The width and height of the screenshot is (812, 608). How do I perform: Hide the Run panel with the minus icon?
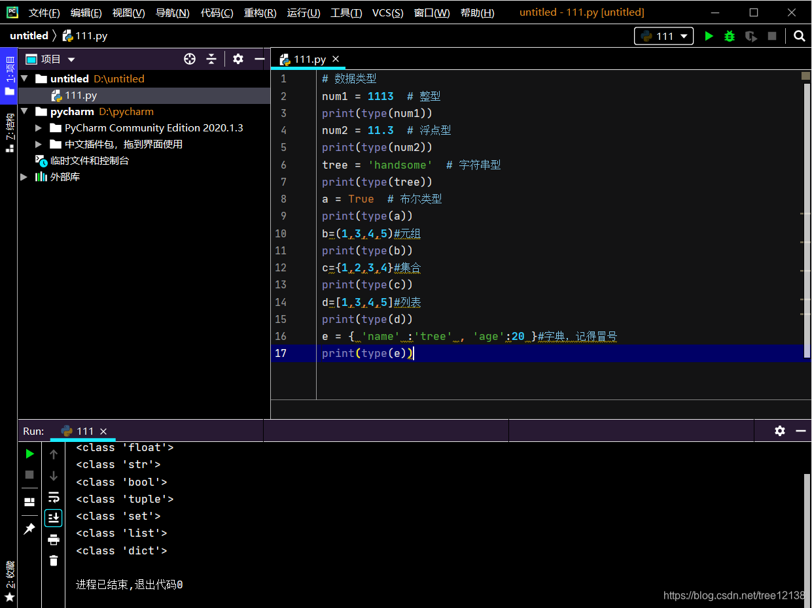tap(800, 431)
